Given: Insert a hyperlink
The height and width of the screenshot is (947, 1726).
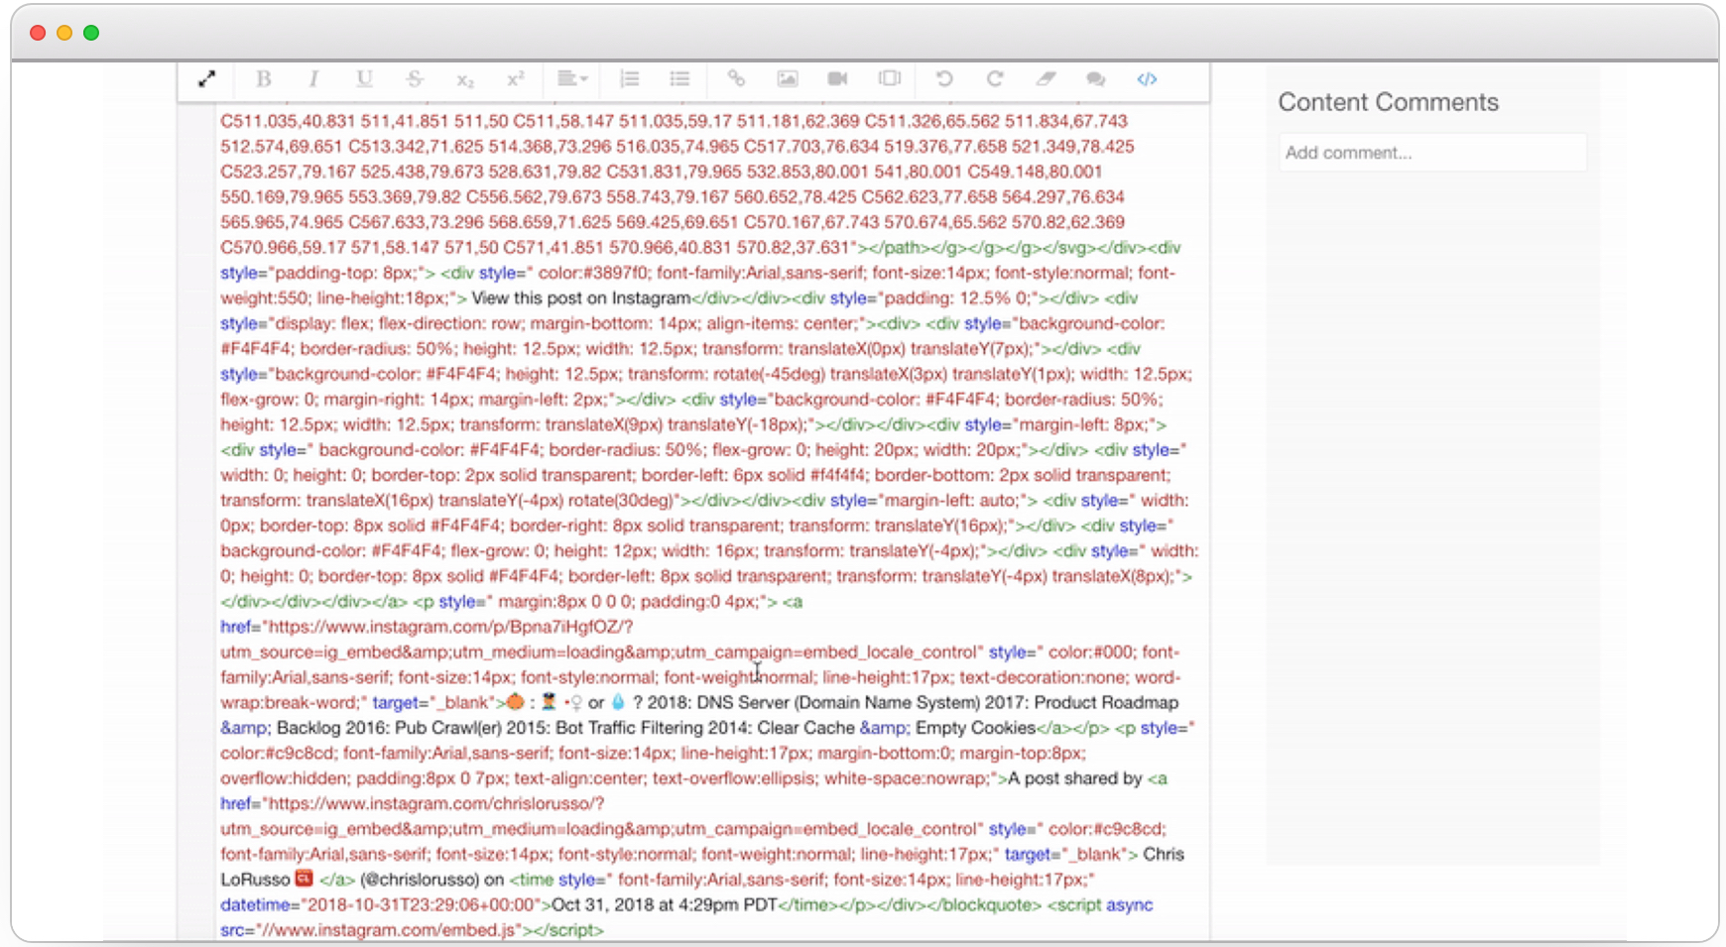Looking at the screenshot, I should pyautogui.click(x=736, y=79).
